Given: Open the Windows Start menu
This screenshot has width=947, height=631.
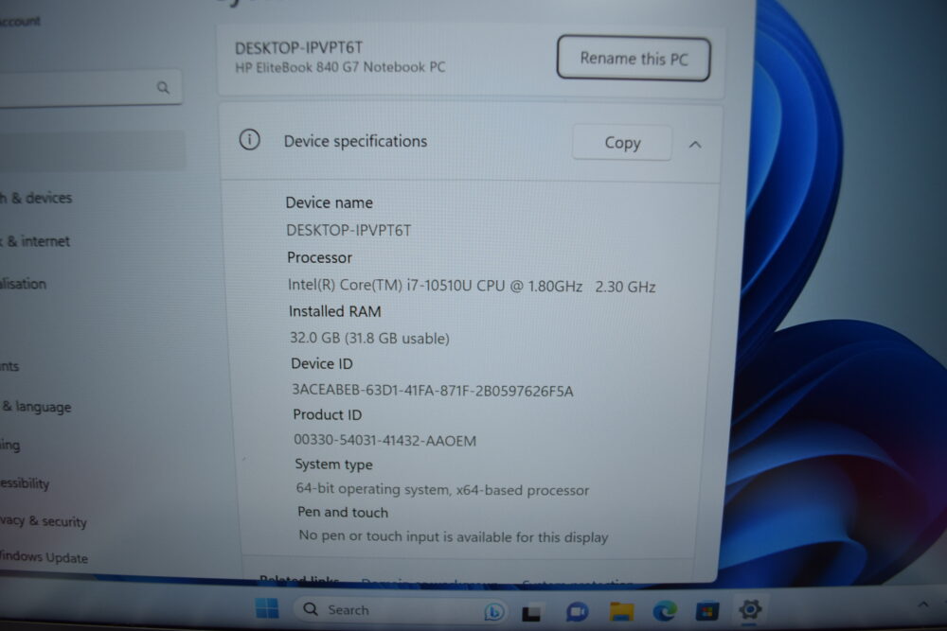Looking at the screenshot, I should click(267, 608).
